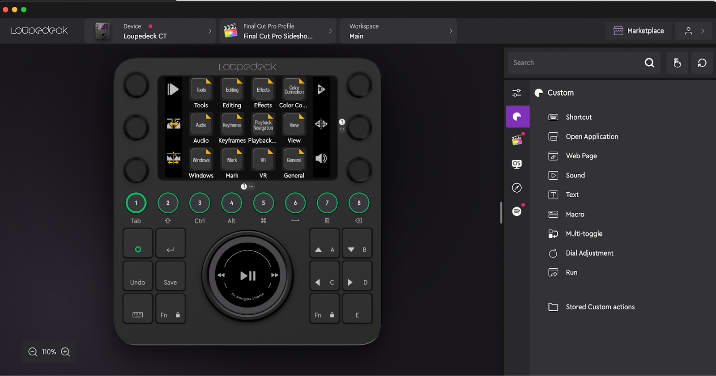Toggle the left Fn lock key

coord(170,309)
